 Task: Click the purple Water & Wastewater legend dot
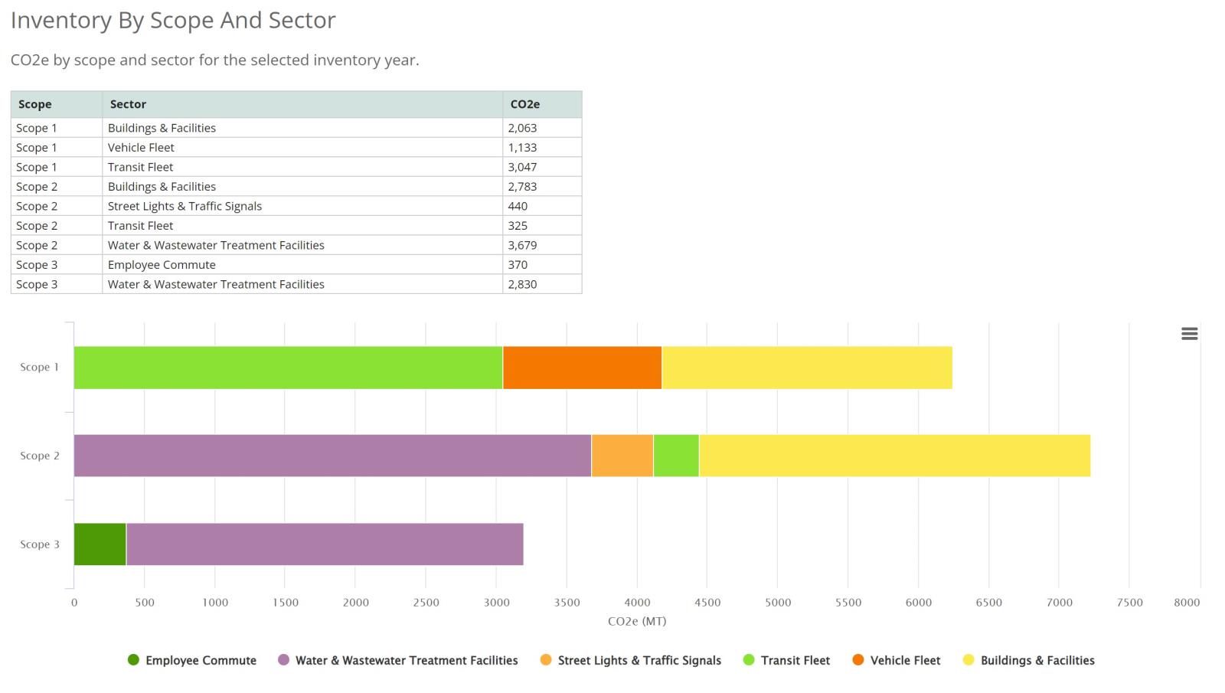tap(284, 659)
